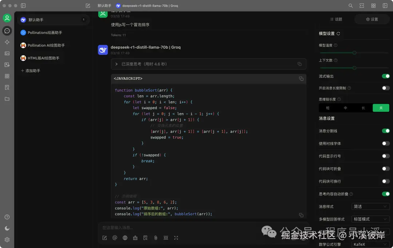Enable the 开启消息长度限制 switch
The height and width of the screenshot is (248, 393).
[386, 88]
